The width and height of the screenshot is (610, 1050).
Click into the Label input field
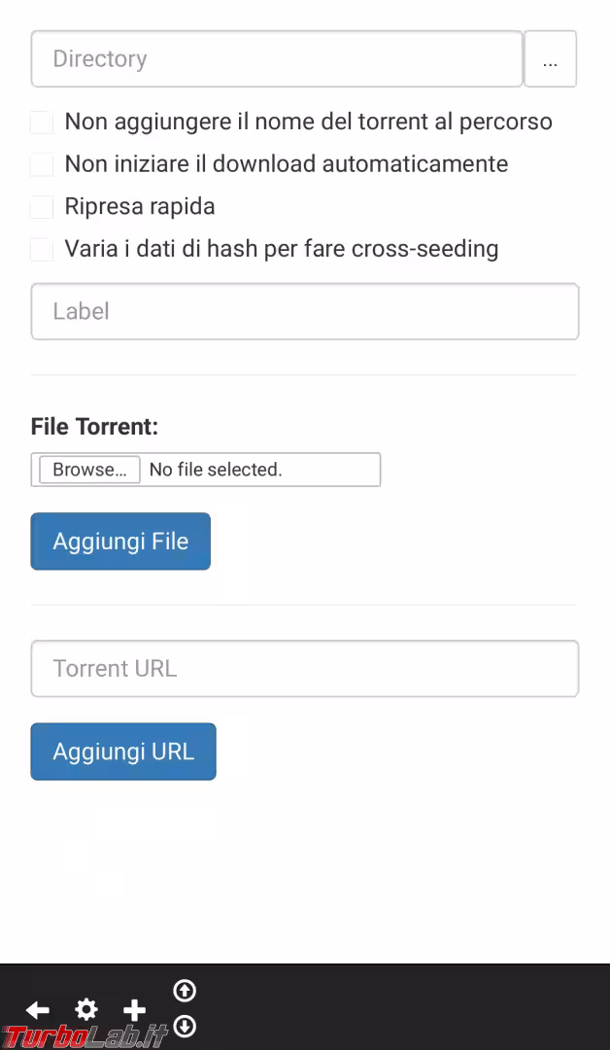click(x=304, y=311)
